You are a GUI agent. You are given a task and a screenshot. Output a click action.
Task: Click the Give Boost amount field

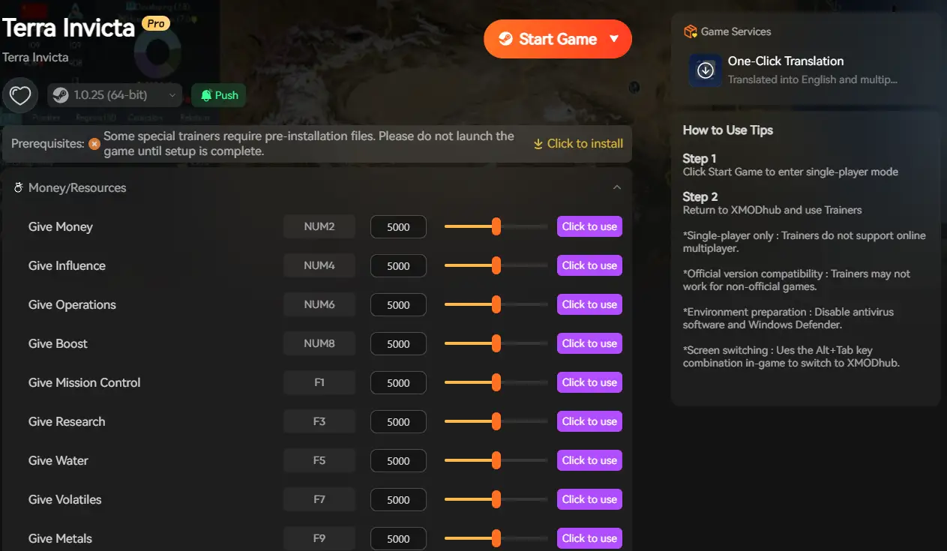[398, 344]
